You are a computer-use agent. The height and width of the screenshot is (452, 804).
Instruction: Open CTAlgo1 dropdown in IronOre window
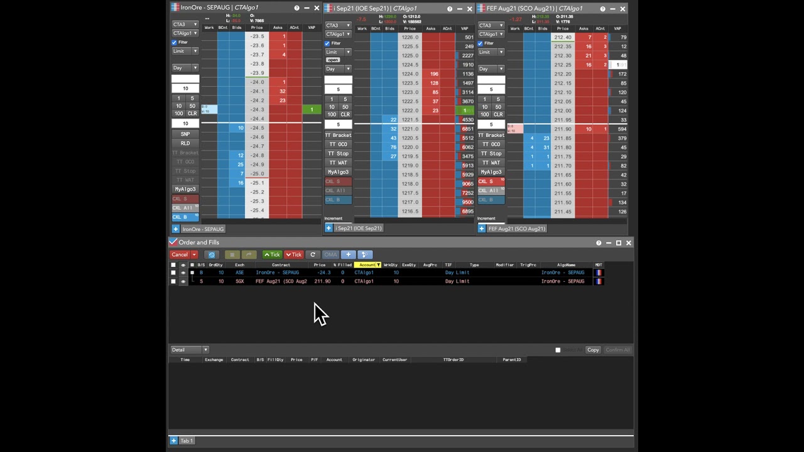click(185, 33)
